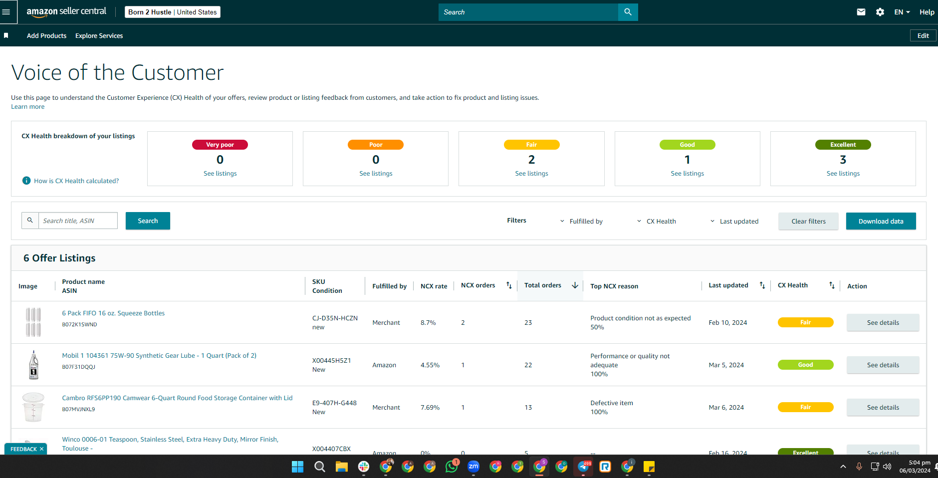
Task: See details for Squeeze Bottles listing
Action: click(883, 322)
